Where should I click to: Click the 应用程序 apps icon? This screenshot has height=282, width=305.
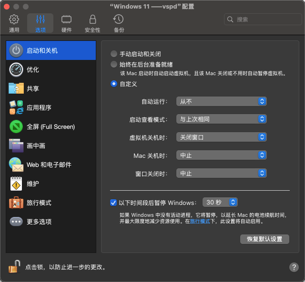coord(16,107)
